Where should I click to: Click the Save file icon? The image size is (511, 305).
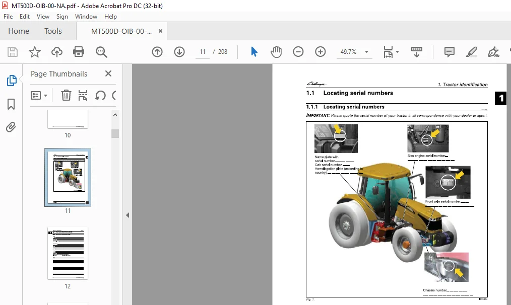13,52
